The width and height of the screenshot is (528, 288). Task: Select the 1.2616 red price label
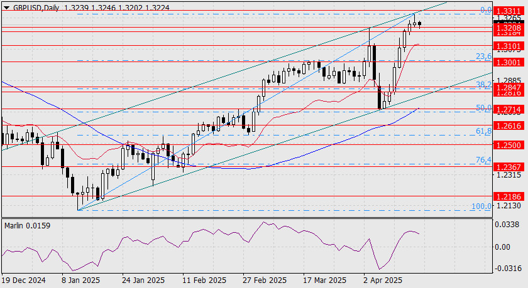[509, 125]
